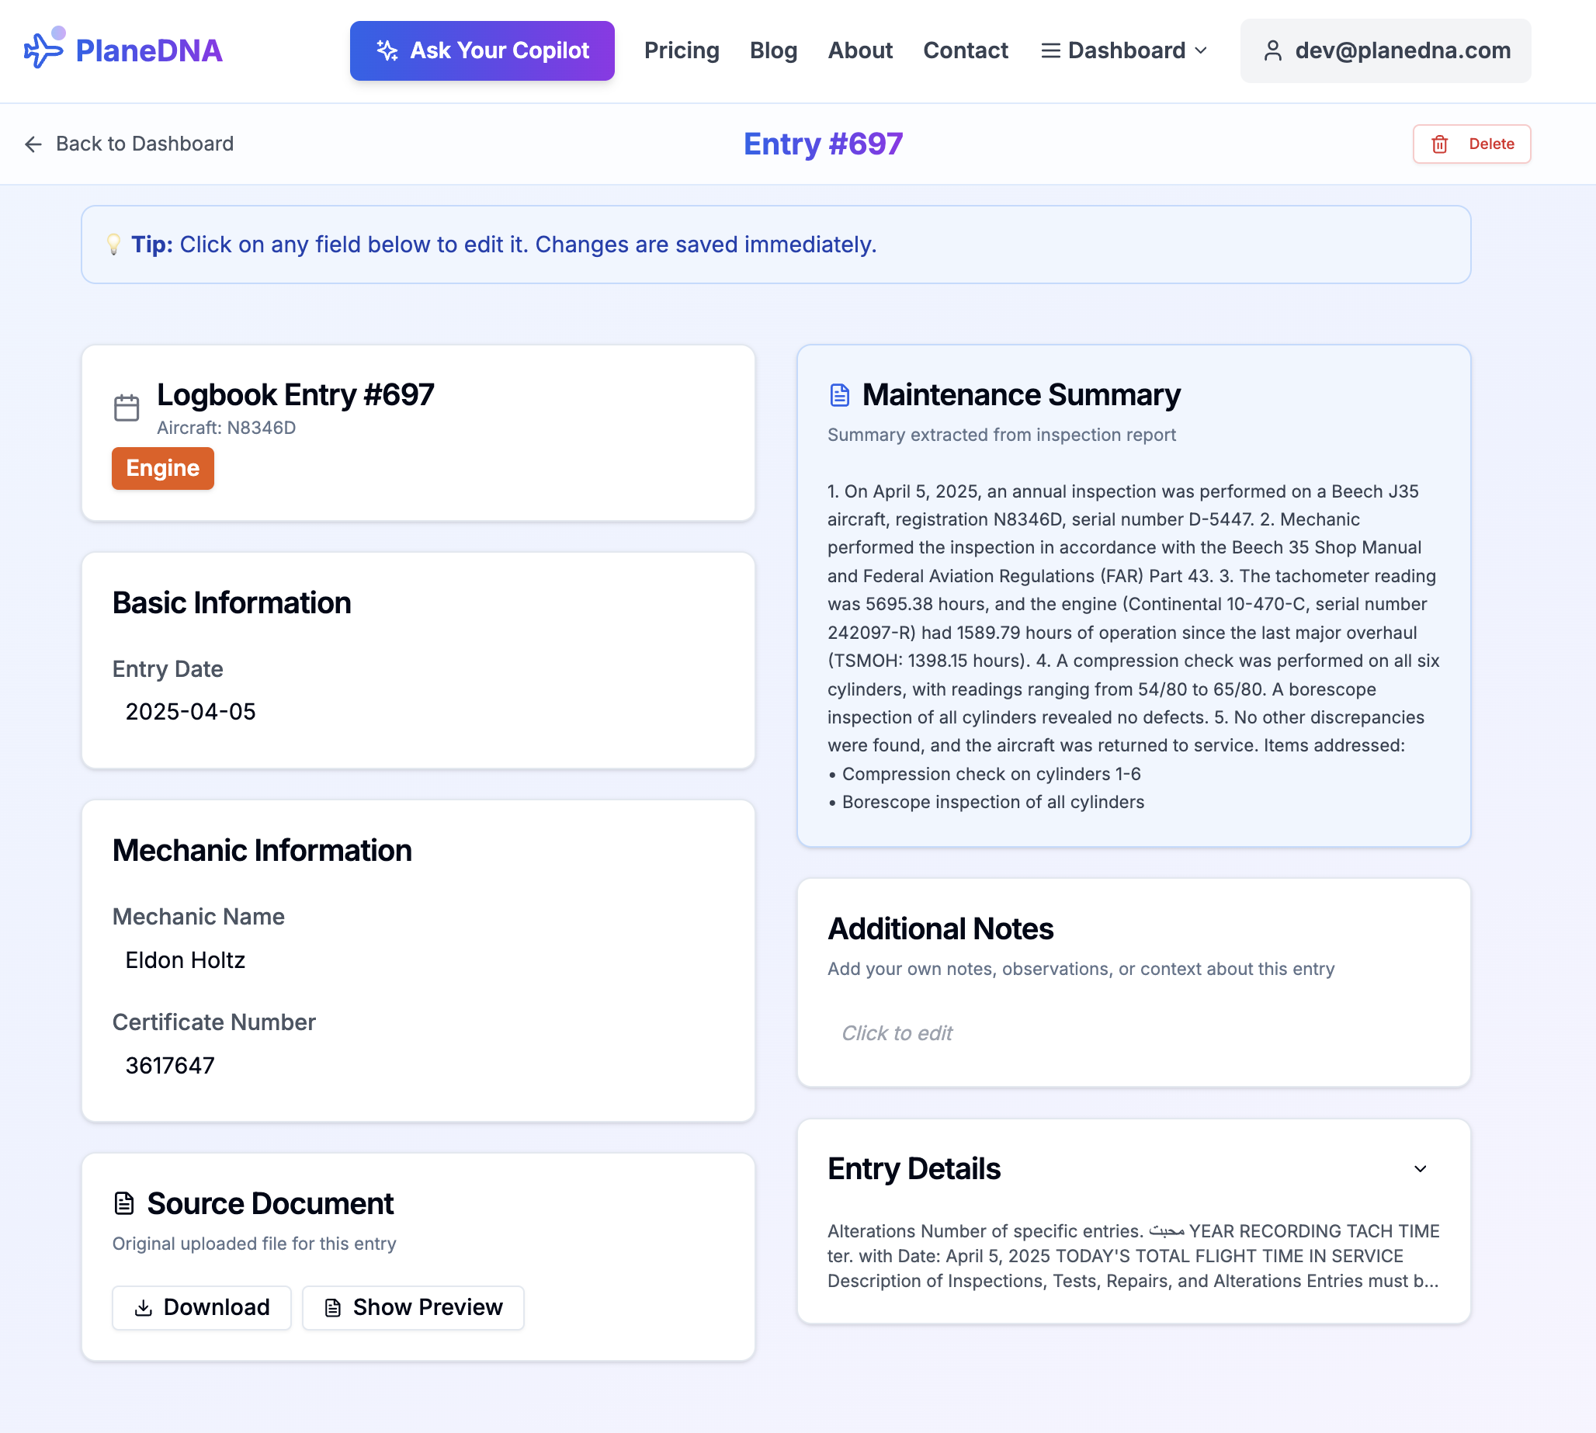The width and height of the screenshot is (1596, 1433).
Task: Click the sparkle icon on Ask Your Copilot
Action: point(387,50)
